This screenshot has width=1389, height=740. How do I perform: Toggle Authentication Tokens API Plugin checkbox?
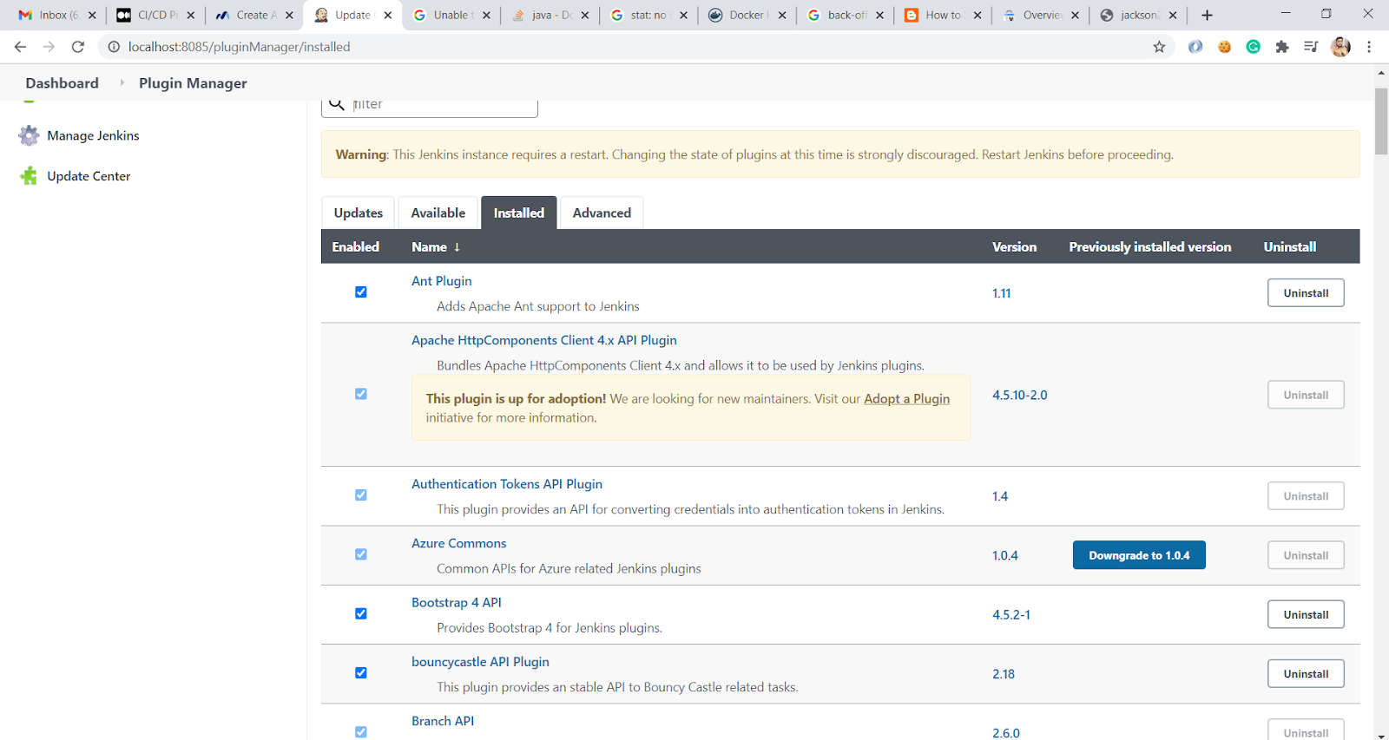click(361, 495)
